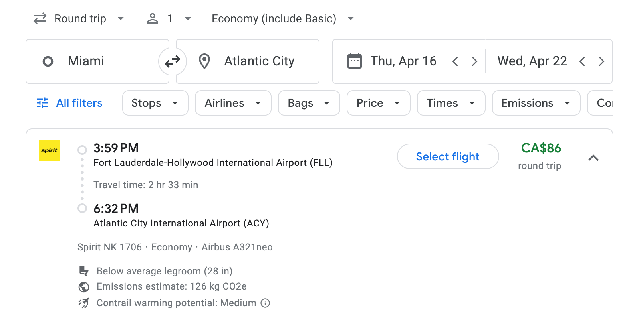Open All filters
The height and width of the screenshot is (323, 639).
[x=69, y=103]
